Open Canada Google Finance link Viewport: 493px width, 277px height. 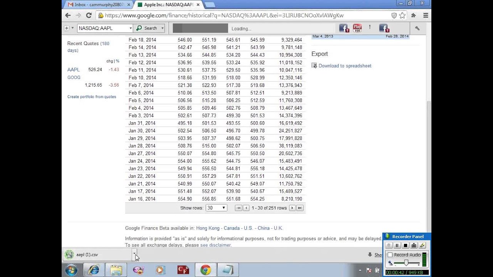click(x=231, y=228)
